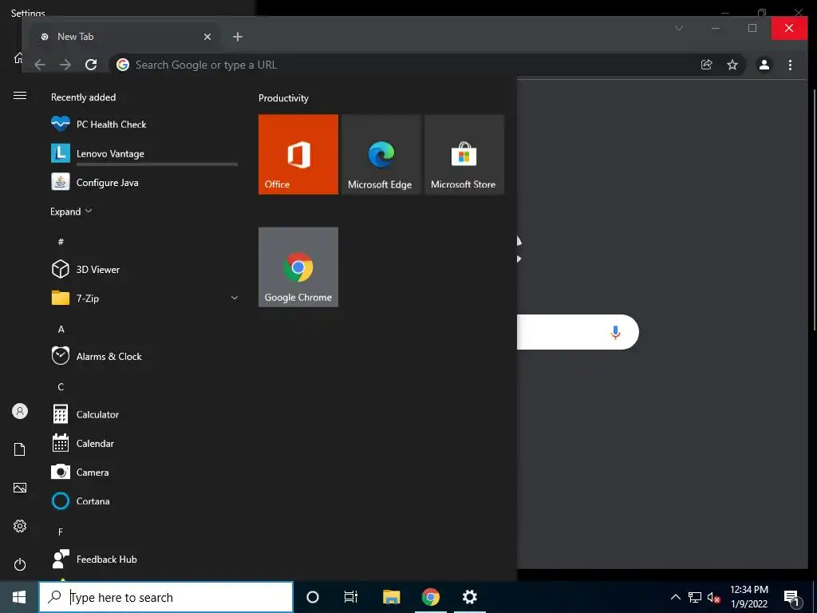Click Chrome forward arrow
This screenshot has height=613, width=817.
(x=65, y=65)
